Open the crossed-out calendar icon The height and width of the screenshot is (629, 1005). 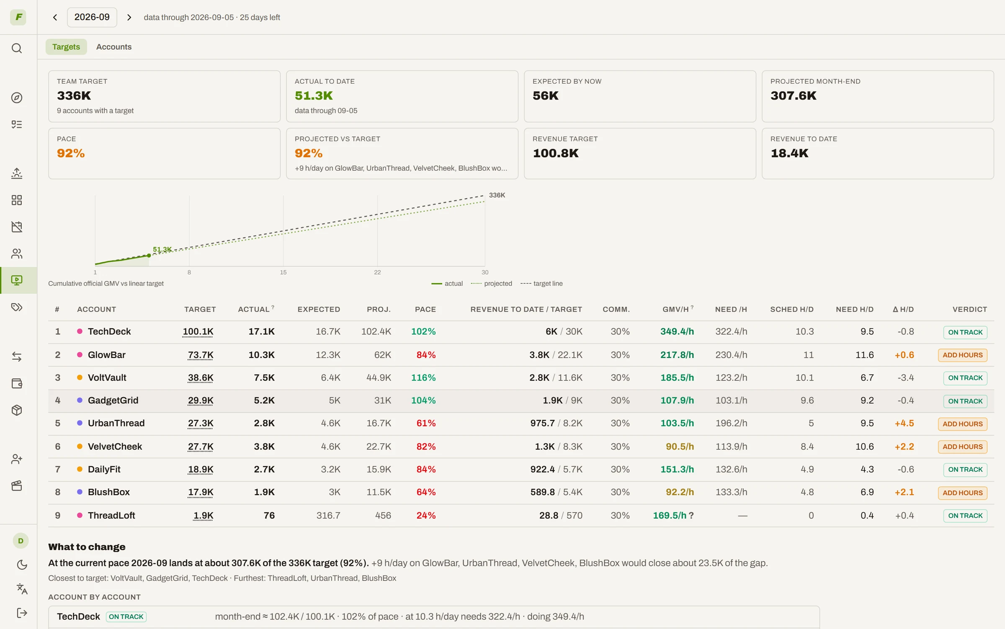point(17,227)
